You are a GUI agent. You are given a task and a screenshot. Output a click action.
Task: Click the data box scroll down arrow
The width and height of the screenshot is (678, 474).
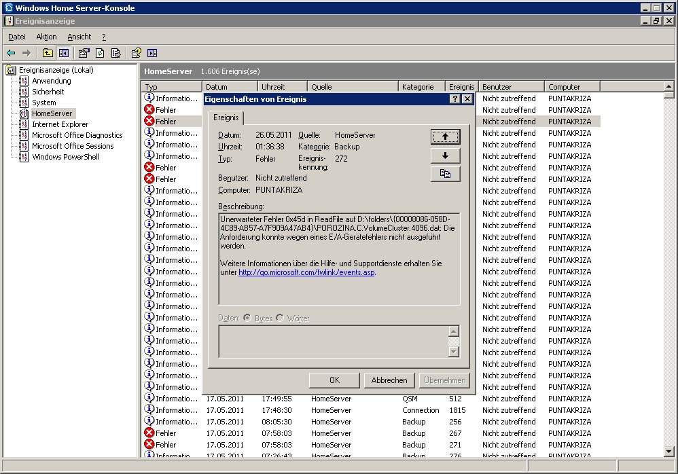(x=453, y=352)
